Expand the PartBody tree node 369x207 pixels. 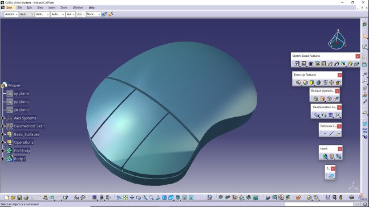point(3,151)
